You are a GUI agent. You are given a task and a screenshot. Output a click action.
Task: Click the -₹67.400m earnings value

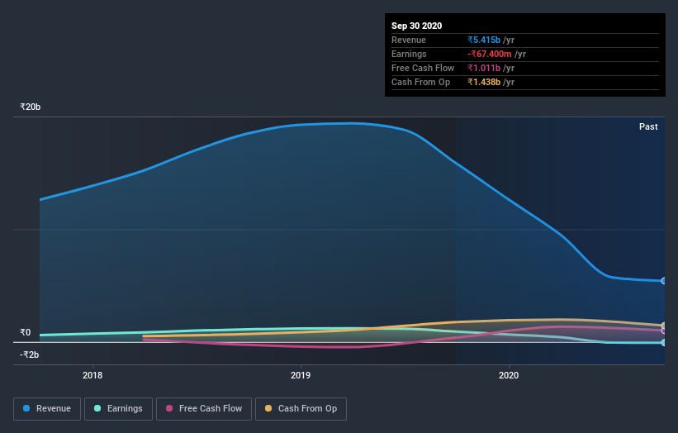490,54
